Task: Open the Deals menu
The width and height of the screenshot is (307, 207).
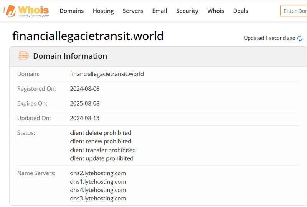Action: pos(241,11)
